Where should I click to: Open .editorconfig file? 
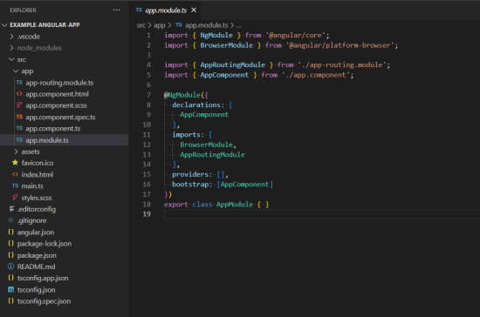point(37,209)
